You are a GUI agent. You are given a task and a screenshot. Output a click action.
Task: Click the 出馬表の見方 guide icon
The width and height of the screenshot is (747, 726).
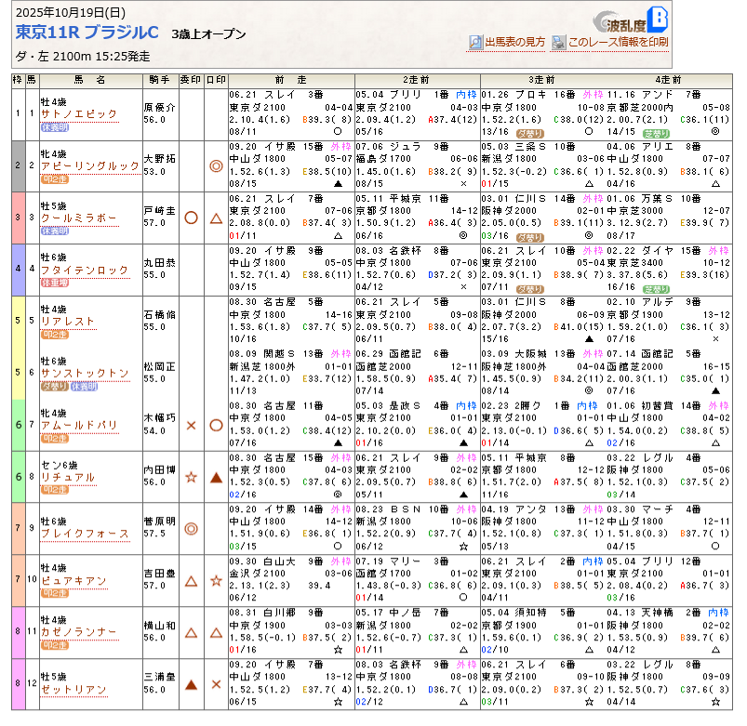[475, 43]
